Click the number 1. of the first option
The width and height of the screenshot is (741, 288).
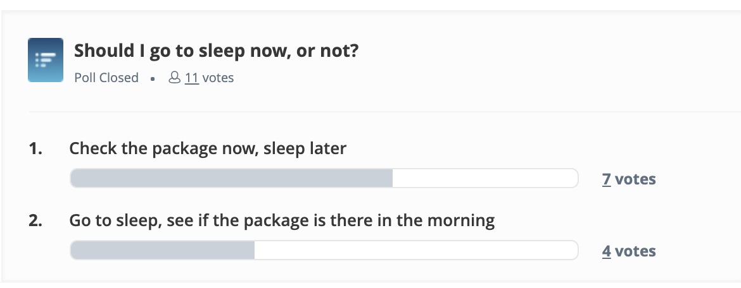35,148
